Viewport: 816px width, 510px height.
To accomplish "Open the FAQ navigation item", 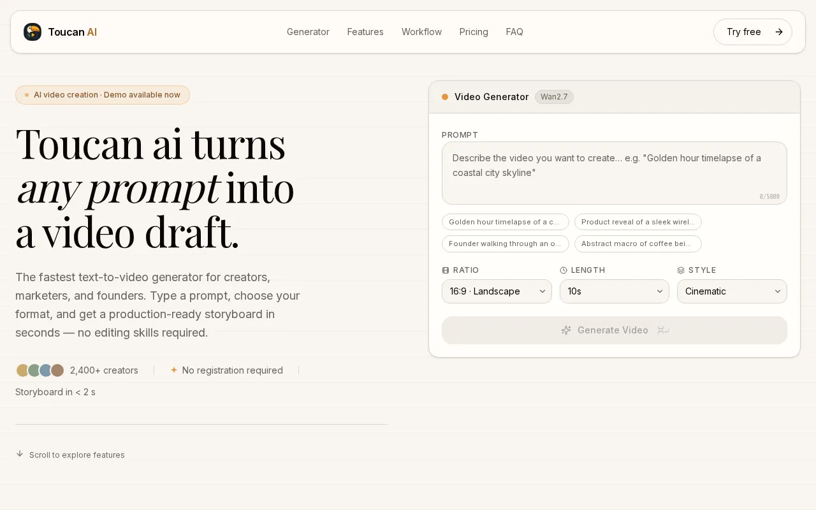I will pyautogui.click(x=514, y=32).
